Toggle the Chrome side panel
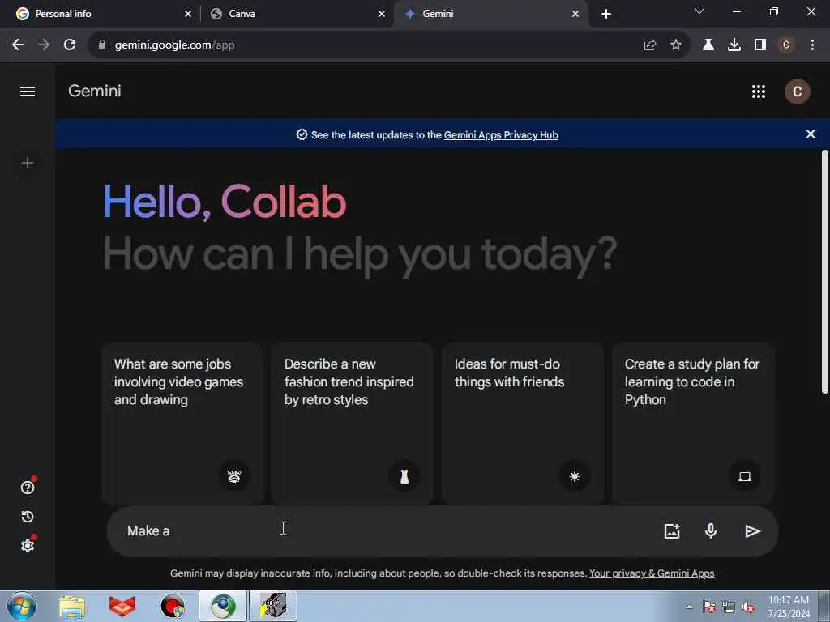Viewport: 830px width, 622px height. click(x=760, y=45)
